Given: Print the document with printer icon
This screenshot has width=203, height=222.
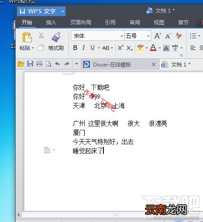Looking at the screenshot, I should pyautogui.click(x=39, y=64).
